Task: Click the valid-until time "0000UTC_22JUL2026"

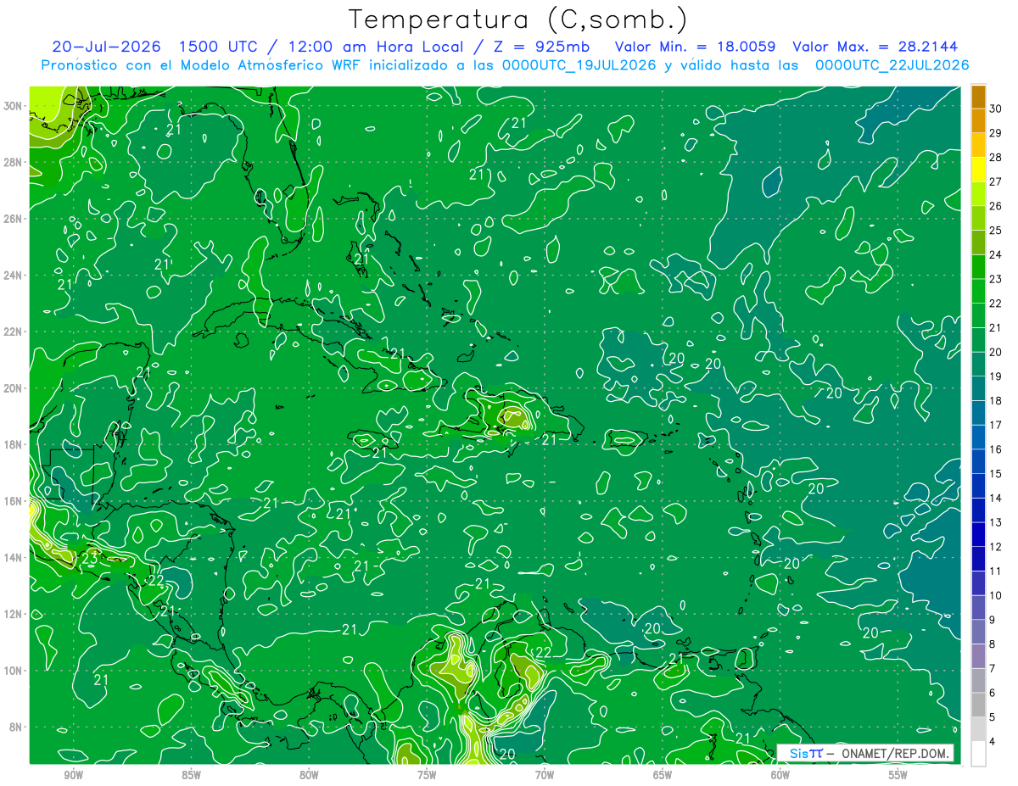Action: [x=892, y=65]
